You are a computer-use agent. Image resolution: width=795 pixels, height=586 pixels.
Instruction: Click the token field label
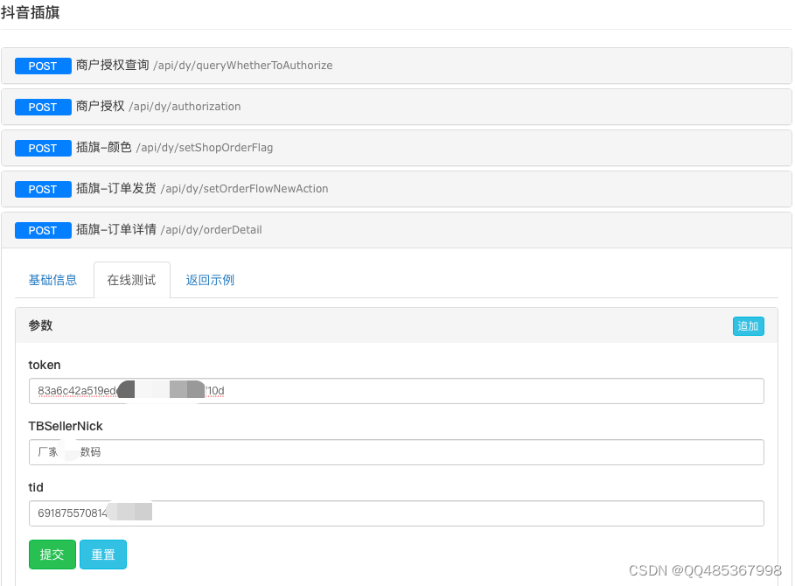tap(45, 365)
